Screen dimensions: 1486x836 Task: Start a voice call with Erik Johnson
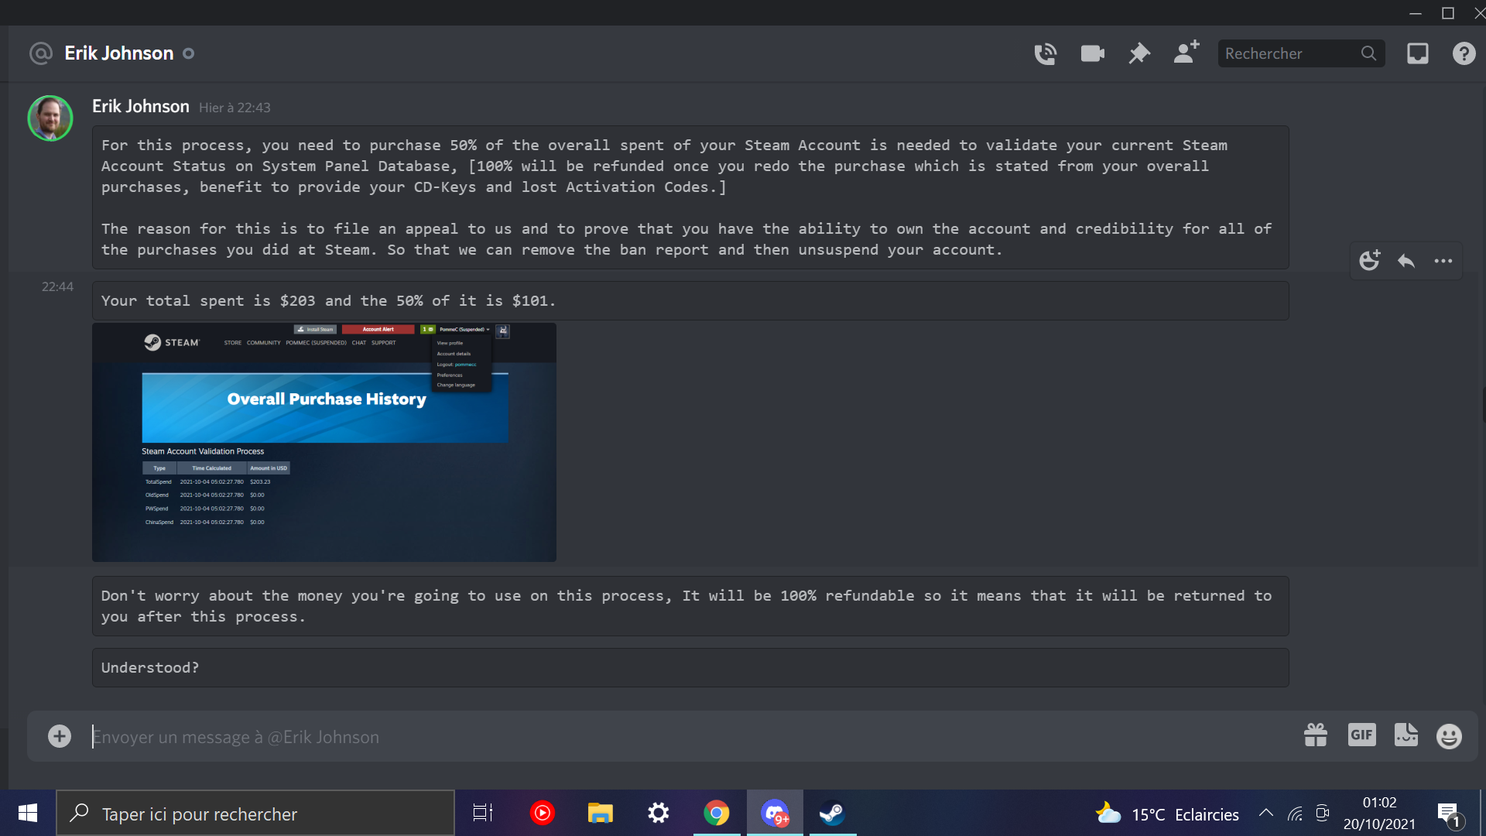coord(1045,53)
